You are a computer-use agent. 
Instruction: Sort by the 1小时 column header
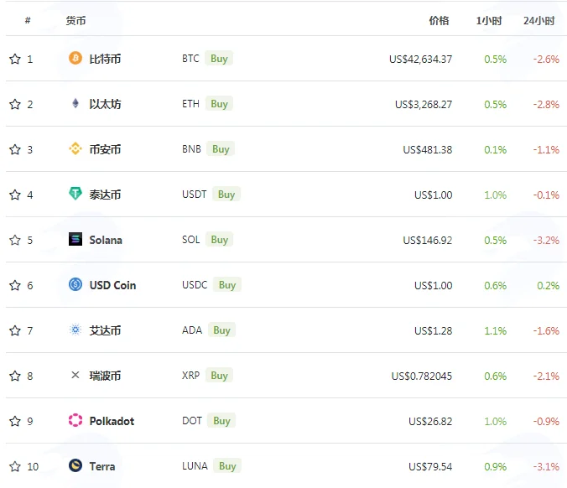click(x=489, y=21)
